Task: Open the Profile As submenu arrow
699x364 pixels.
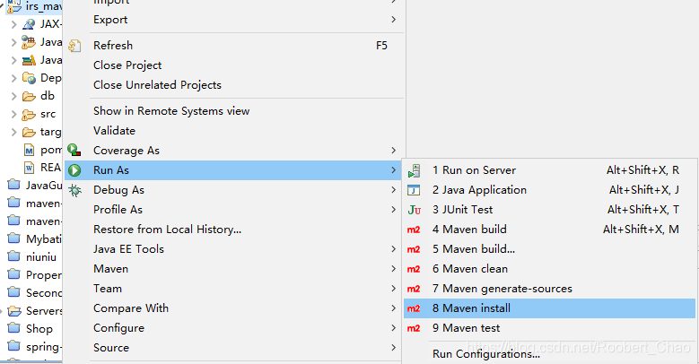Action: tap(393, 210)
